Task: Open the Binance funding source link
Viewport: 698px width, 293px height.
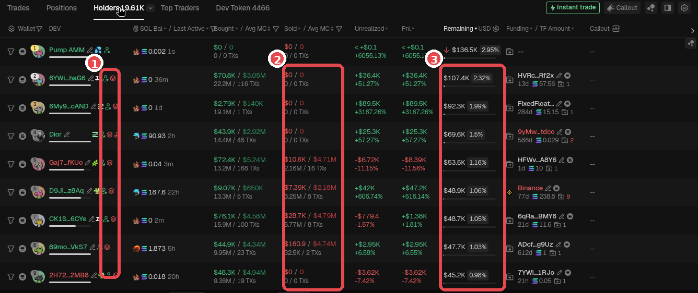Action: [530, 188]
